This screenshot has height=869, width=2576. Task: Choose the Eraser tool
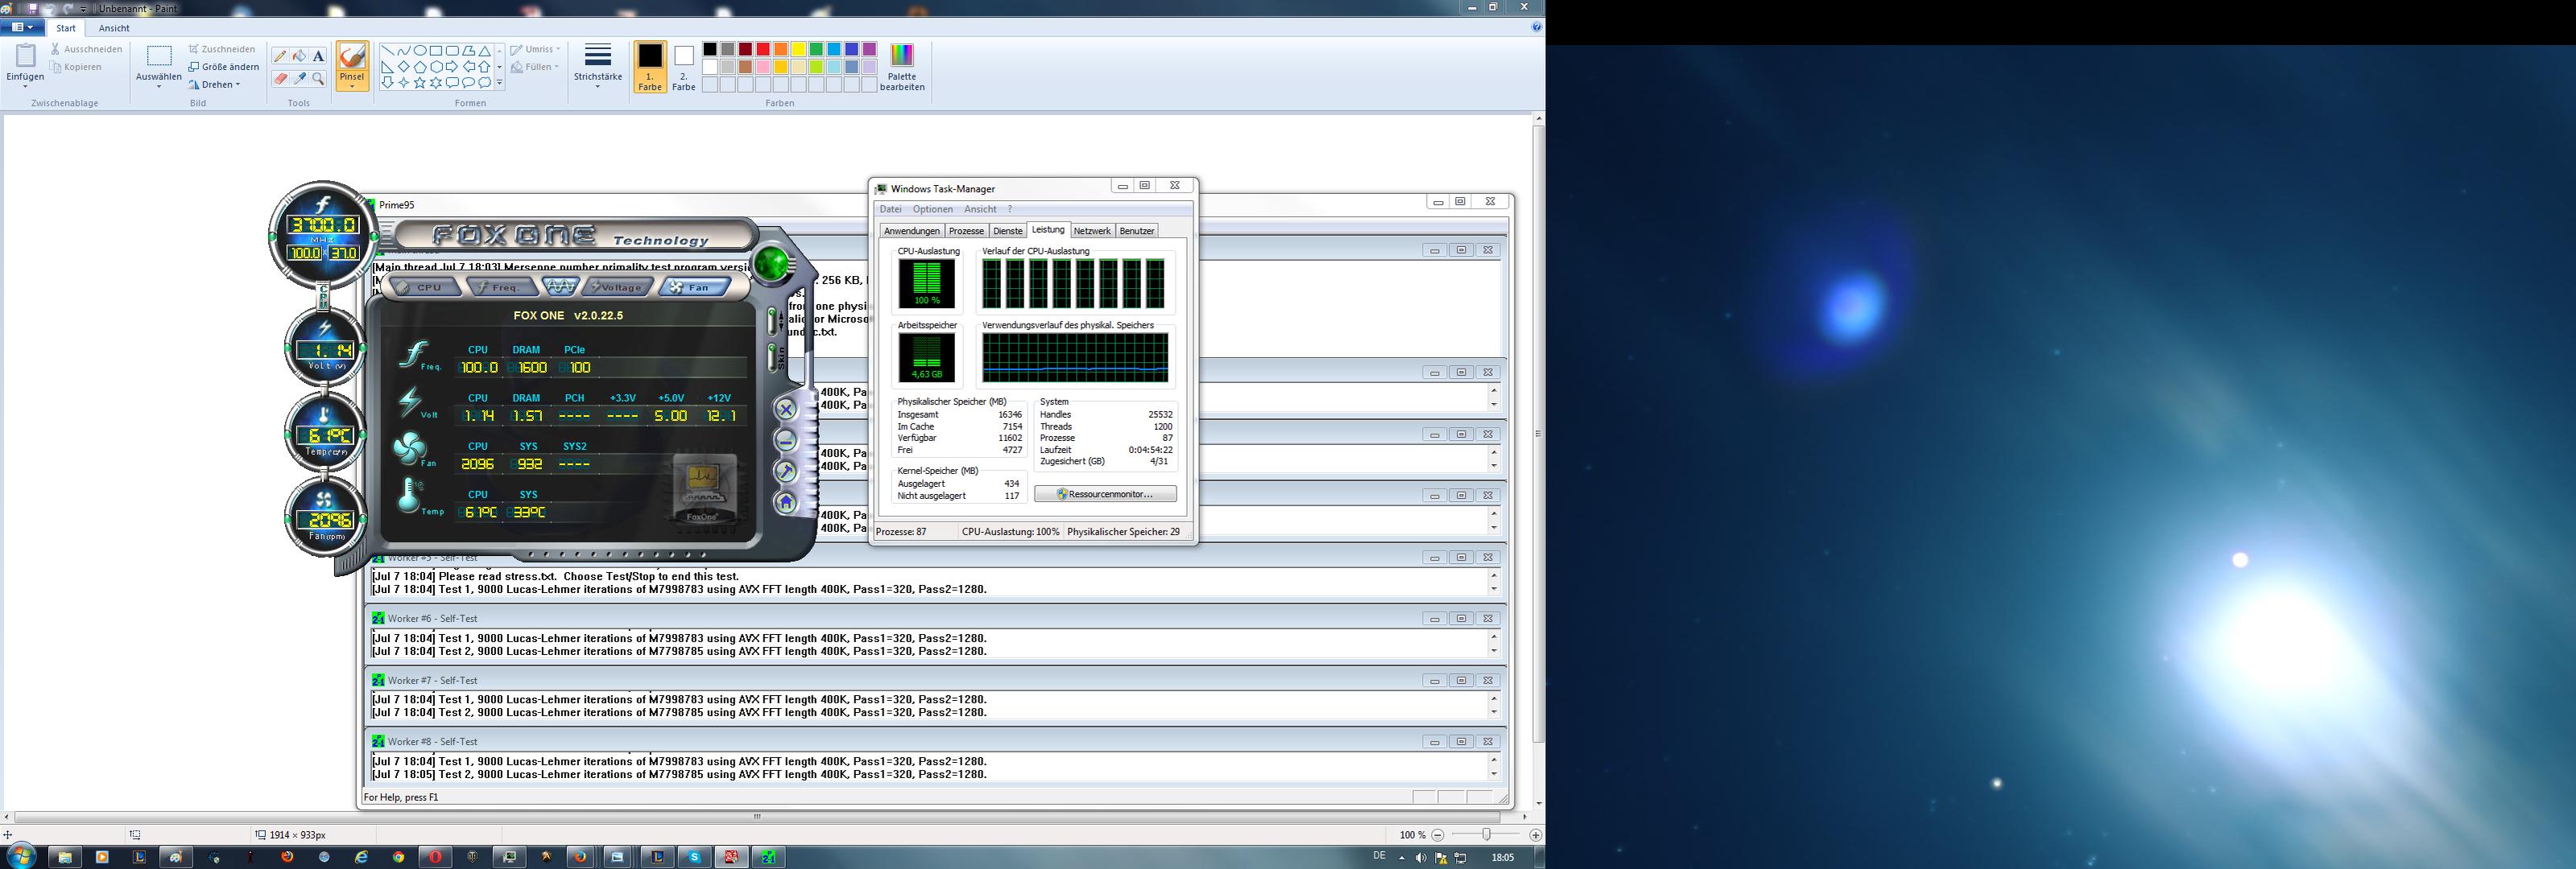coord(280,78)
